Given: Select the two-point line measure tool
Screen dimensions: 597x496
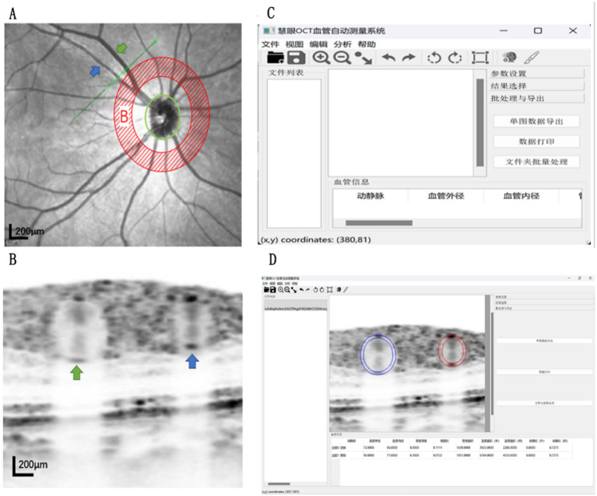Looking at the screenshot, I should 363,58.
